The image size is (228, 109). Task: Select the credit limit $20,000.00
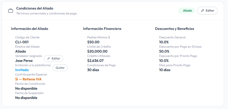97,52
